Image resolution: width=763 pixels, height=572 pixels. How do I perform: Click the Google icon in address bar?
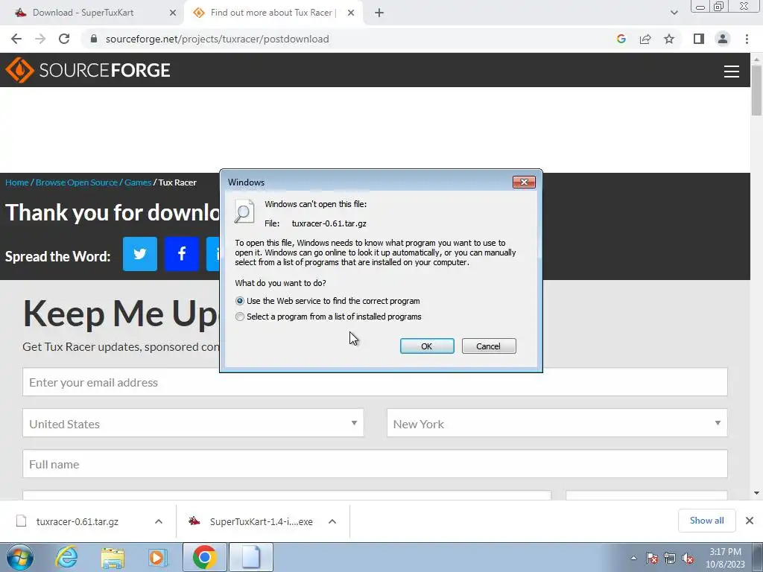click(621, 39)
